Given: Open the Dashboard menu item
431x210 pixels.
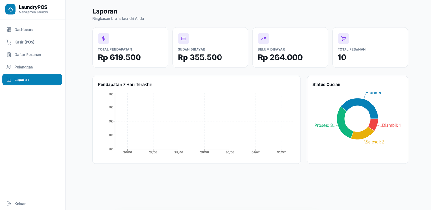Looking at the screenshot, I should [x=32, y=30].
